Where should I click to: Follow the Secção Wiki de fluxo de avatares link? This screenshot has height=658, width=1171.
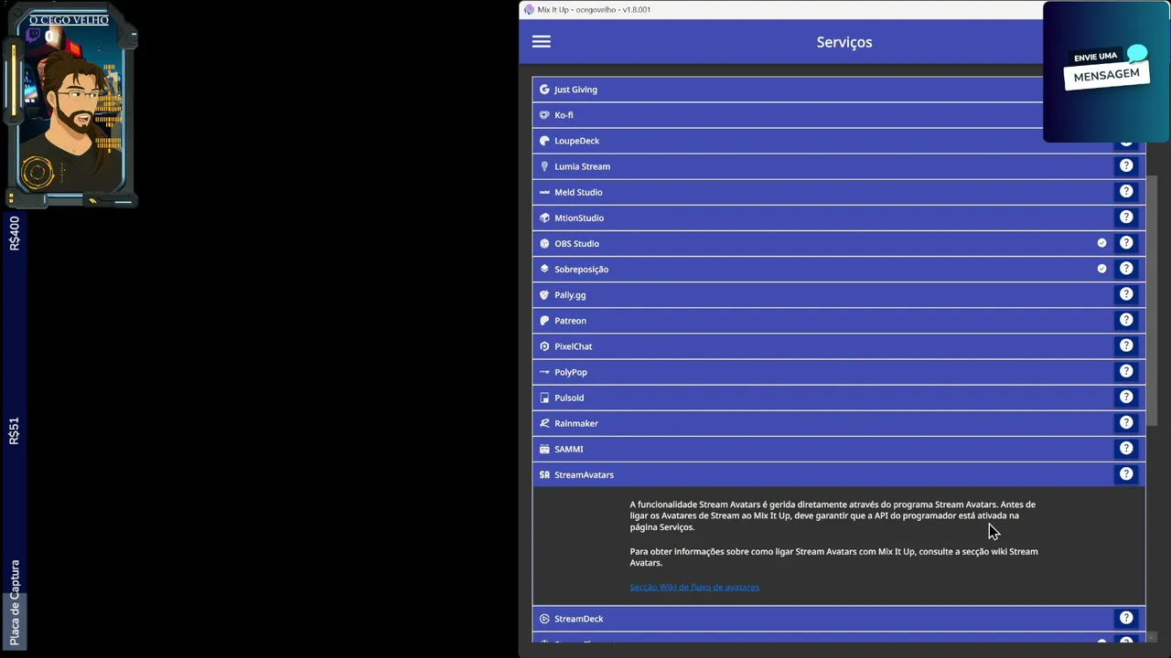pos(694,587)
